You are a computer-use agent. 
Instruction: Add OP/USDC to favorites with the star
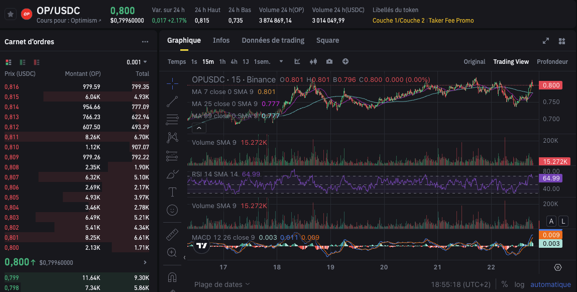(11, 15)
